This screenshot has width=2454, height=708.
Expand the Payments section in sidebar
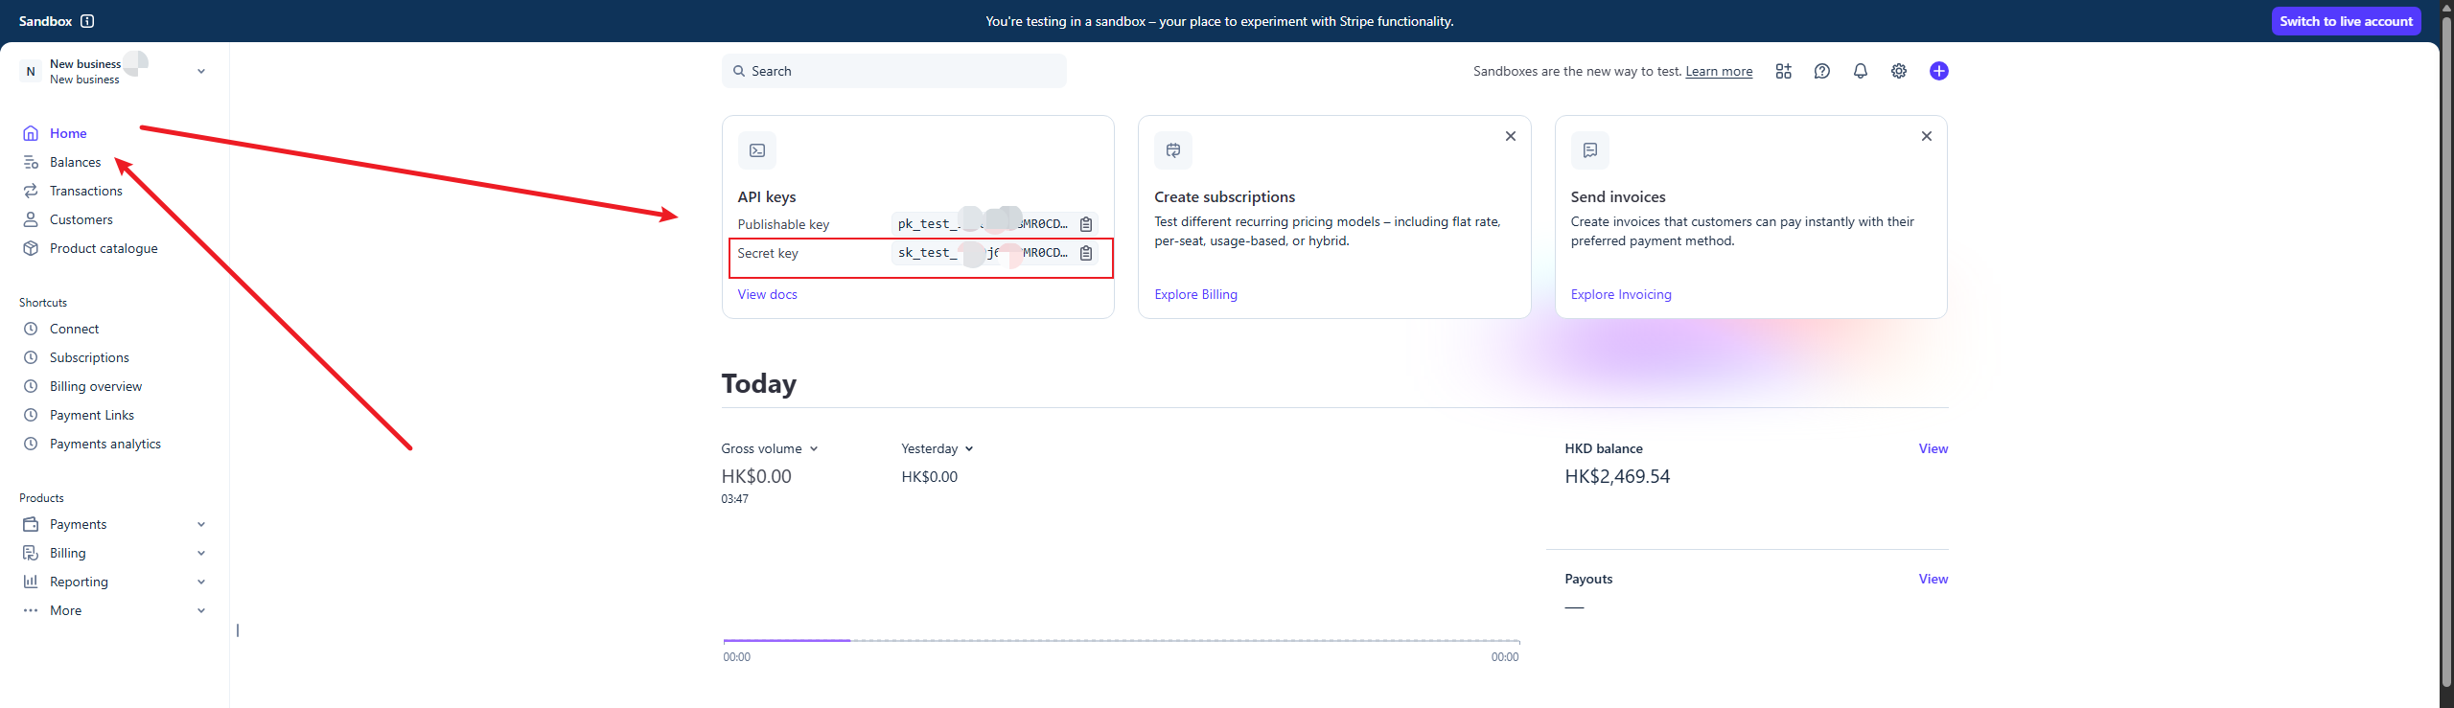pos(200,524)
